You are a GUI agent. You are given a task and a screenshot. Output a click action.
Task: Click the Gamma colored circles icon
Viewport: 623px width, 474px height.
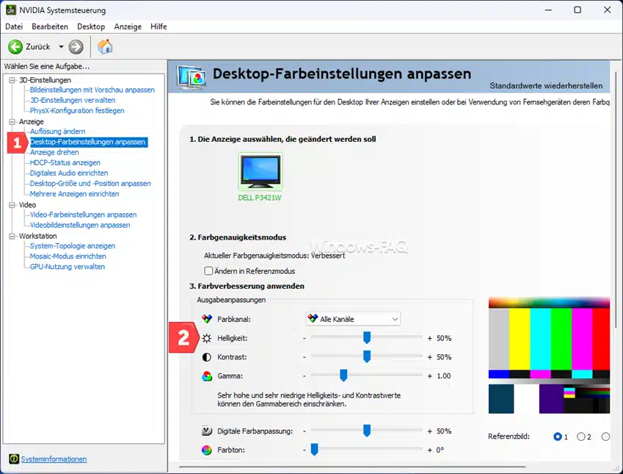pyautogui.click(x=207, y=376)
